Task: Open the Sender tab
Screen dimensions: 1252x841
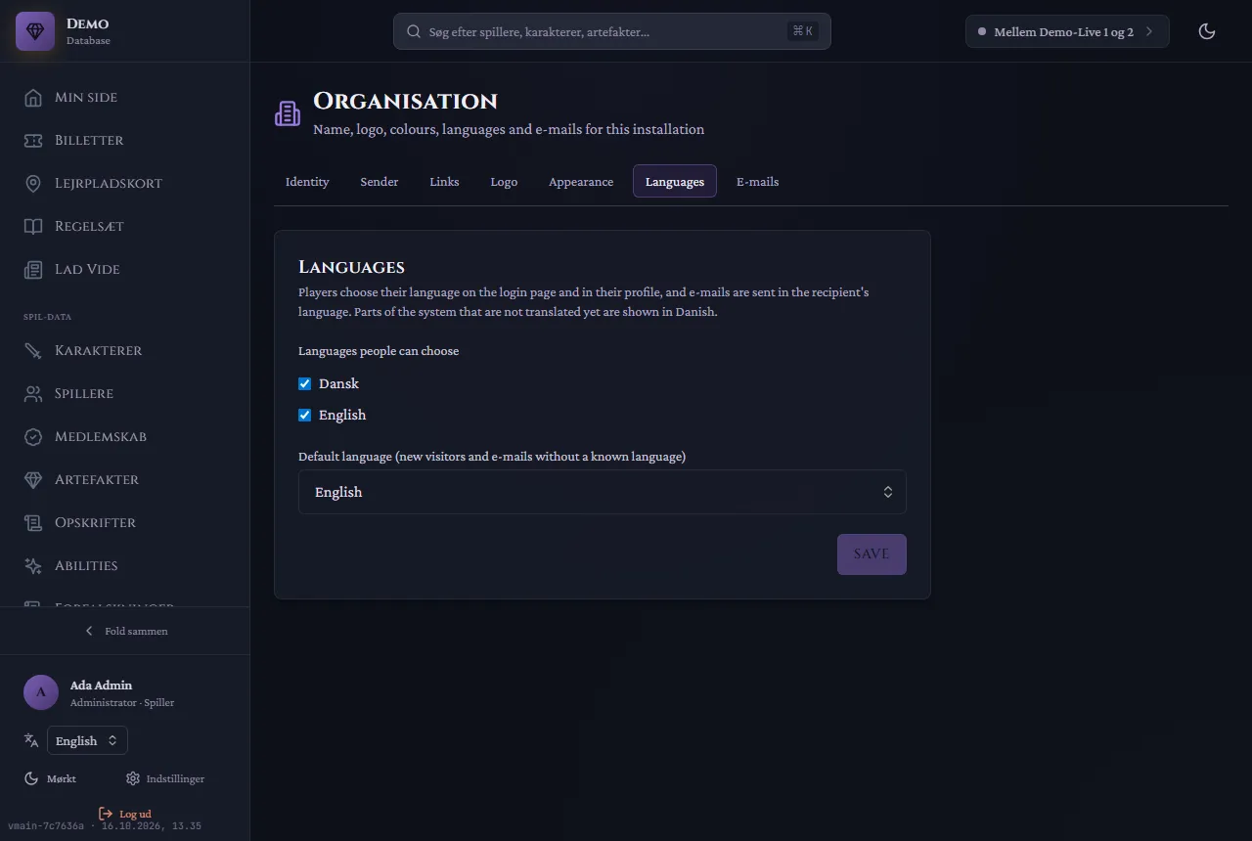Action: 380,181
